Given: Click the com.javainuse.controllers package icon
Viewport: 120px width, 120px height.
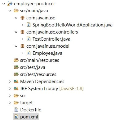Looking at the screenshot, I should pyautogui.click(x=22, y=32).
